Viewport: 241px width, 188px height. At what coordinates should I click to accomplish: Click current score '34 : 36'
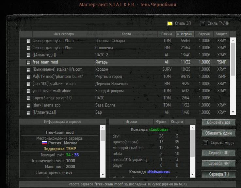pos(72,155)
